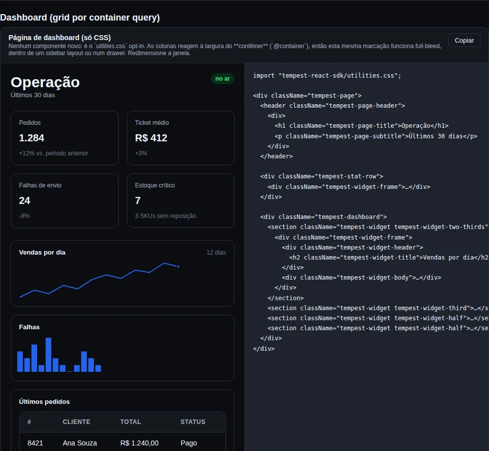This screenshot has height=451, width=489.
Task: Click the +3% change text
Action: (141, 153)
